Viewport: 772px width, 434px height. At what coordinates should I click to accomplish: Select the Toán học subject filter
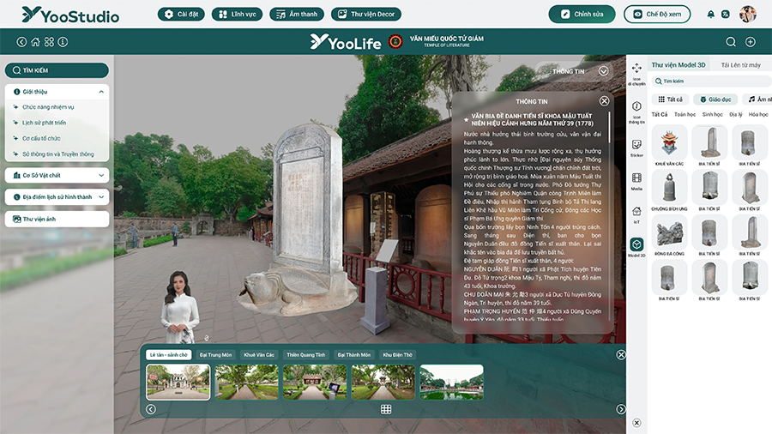(685, 114)
